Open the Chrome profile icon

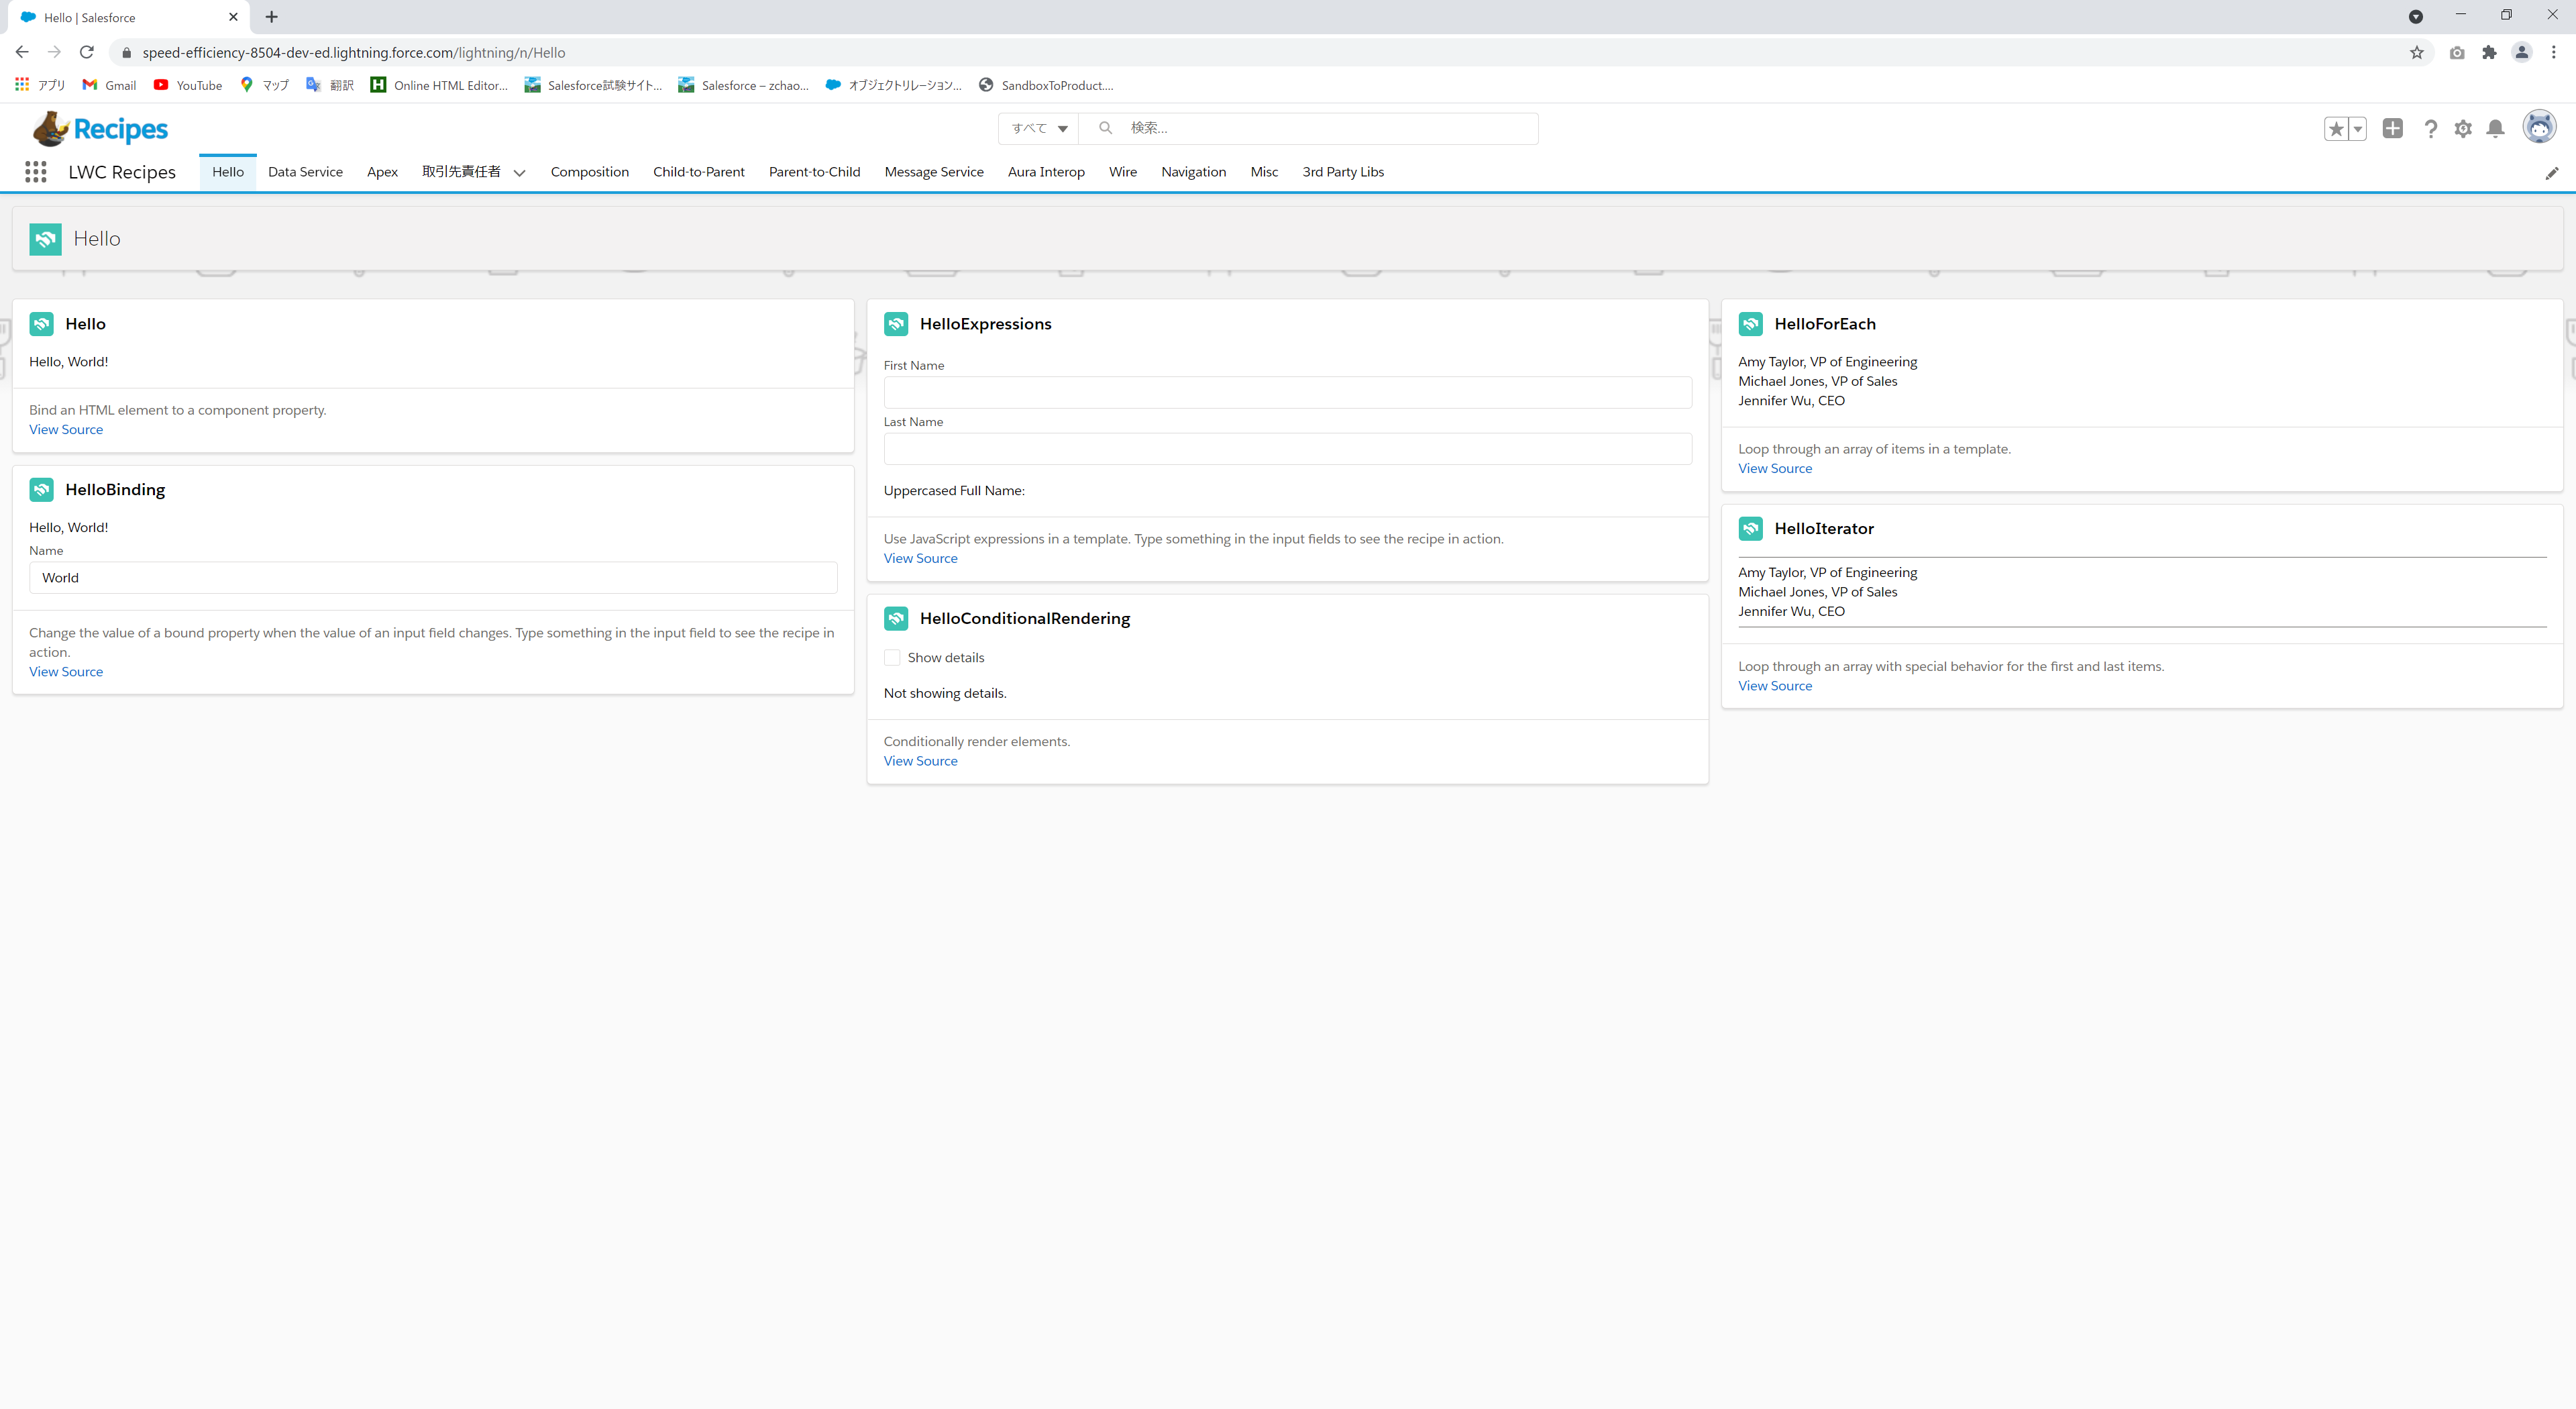(x=2521, y=52)
